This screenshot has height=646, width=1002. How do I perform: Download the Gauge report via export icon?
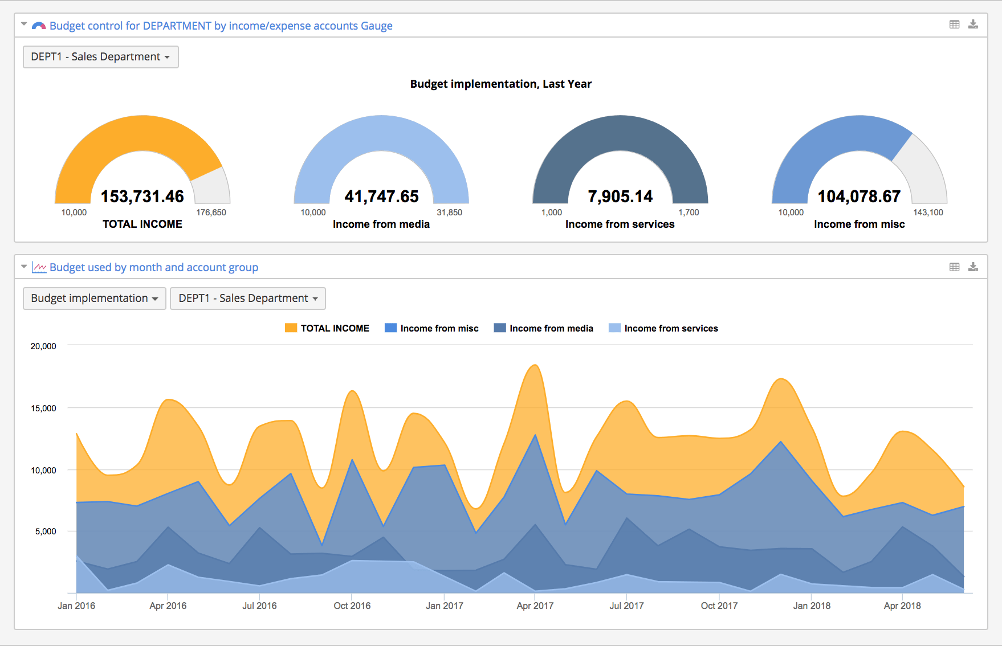click(973, 24)
